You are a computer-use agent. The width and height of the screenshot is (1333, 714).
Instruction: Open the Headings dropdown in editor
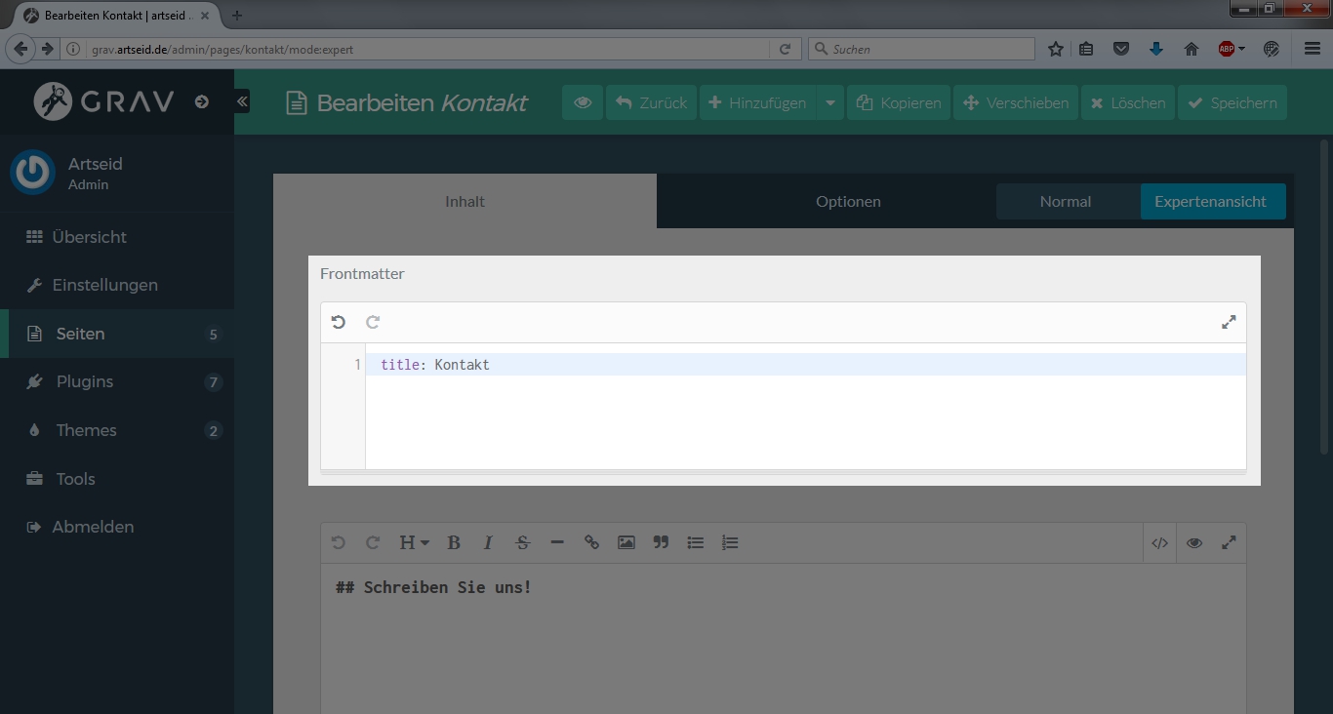414,543
